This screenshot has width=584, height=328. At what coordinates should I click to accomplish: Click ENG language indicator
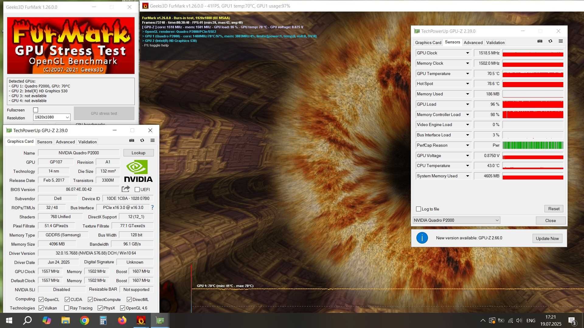531,320
